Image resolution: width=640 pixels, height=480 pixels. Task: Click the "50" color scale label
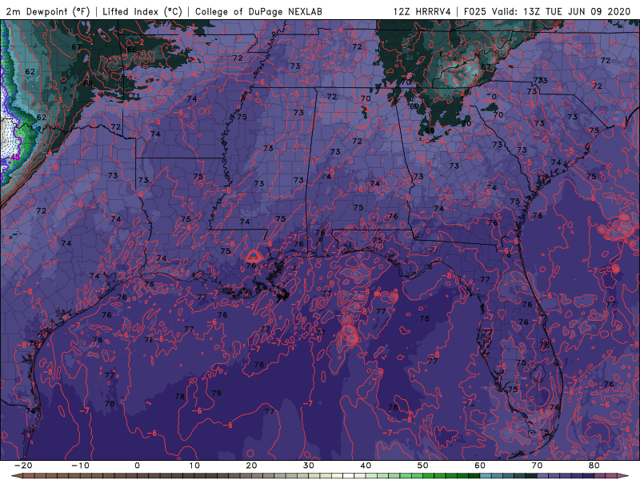(x=423, y=466)
